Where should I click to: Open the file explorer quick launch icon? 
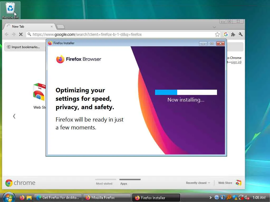[x=29, y=198]
